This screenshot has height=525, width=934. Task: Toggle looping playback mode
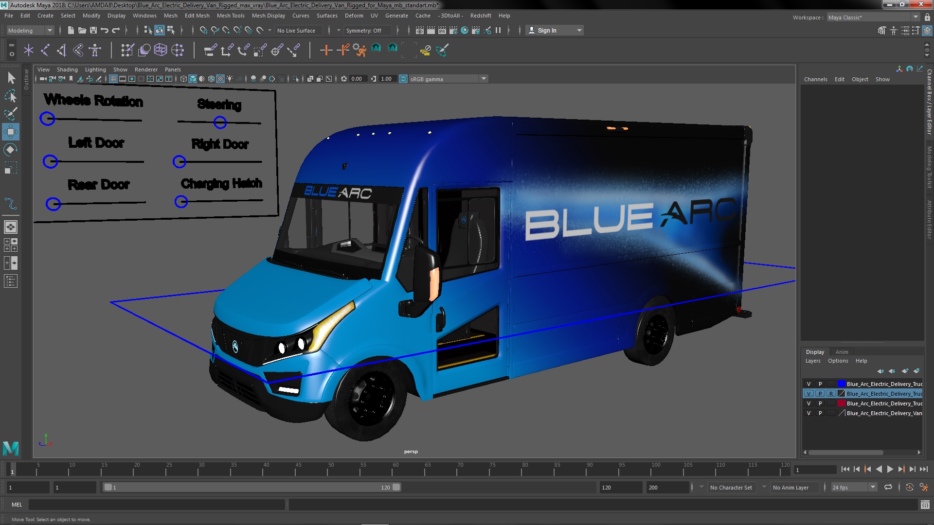[888, 487]
